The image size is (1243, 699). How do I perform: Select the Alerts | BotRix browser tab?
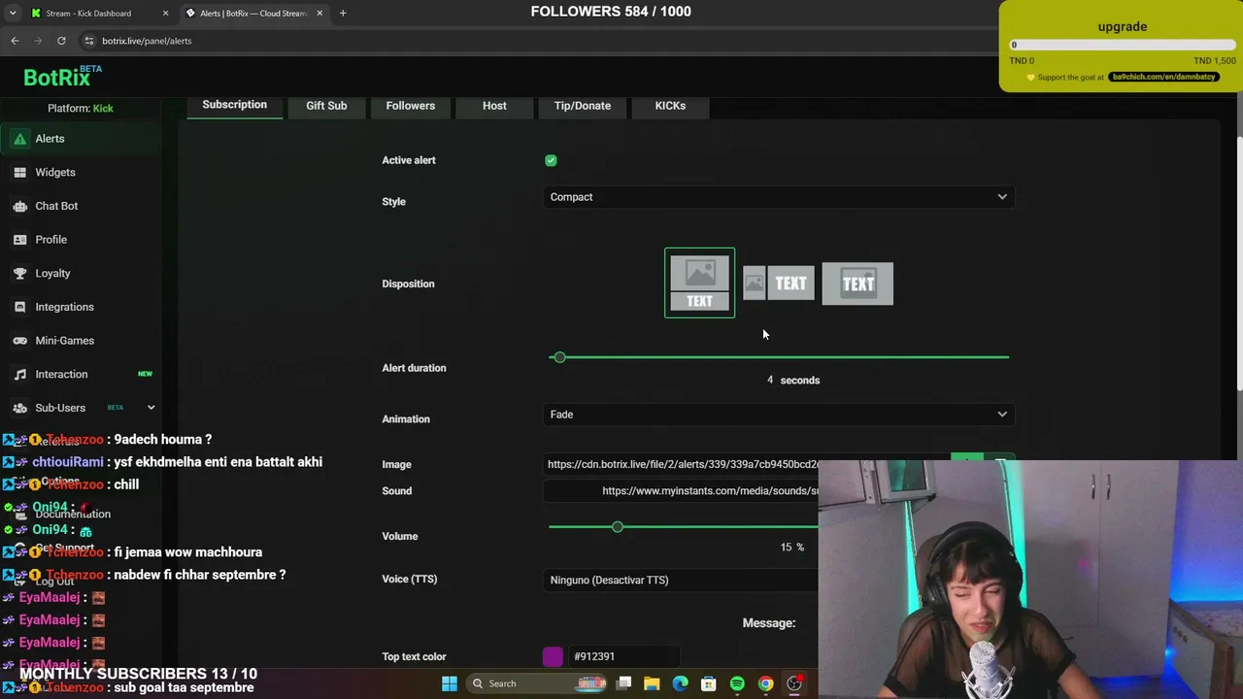254,13
